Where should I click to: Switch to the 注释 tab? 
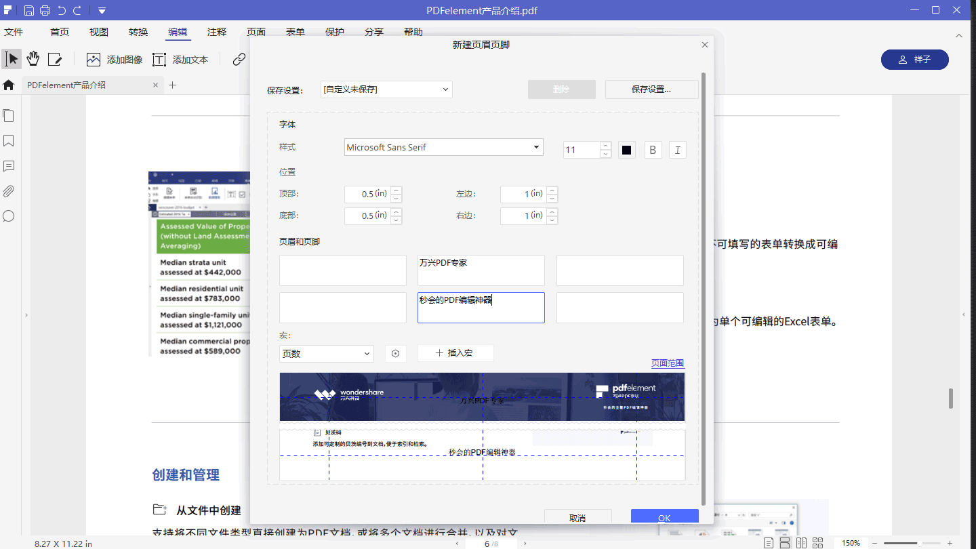click(x=217, y=32)
